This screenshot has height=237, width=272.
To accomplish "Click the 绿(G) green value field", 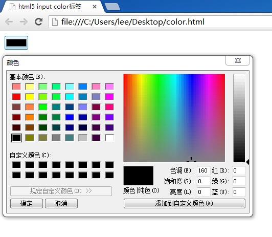I will point(239,181).
